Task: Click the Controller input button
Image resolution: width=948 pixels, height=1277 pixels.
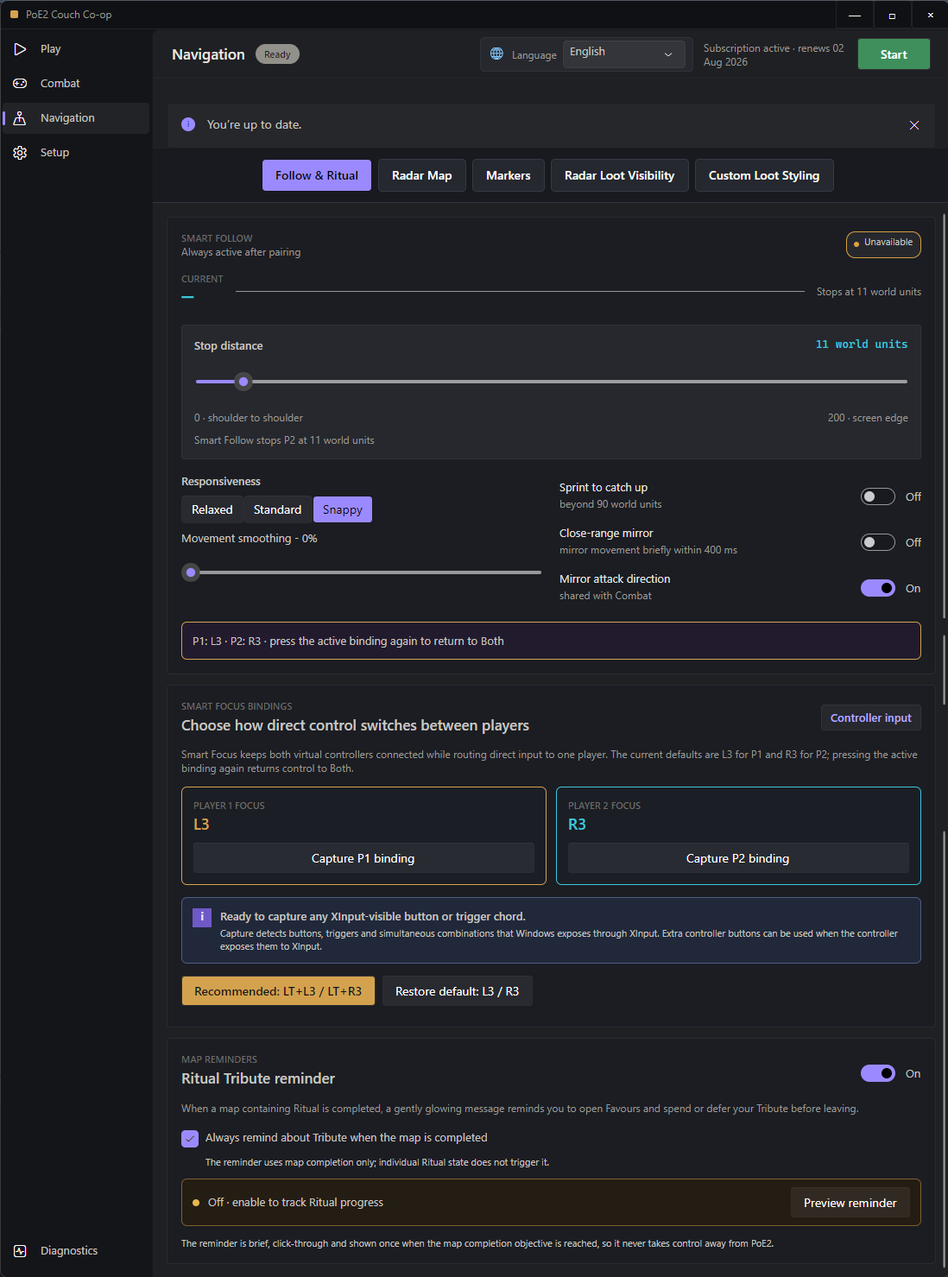Action: [871, 718]
